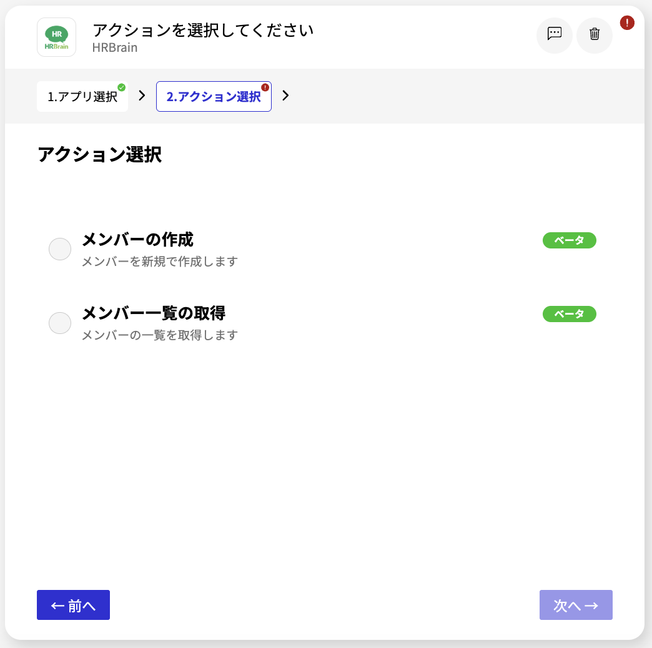Click the ベータ badge for メンバーの作成
The height and width of the screenshot is (648, 652).
tap(570, 240)
